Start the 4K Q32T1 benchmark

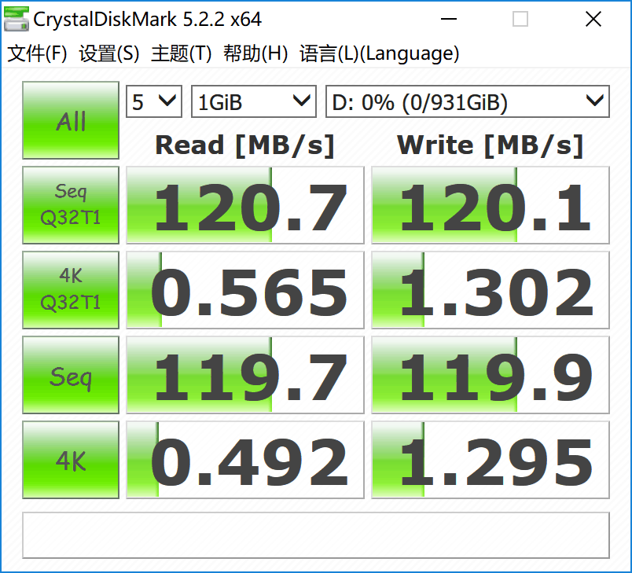click(x=71, y=289)
